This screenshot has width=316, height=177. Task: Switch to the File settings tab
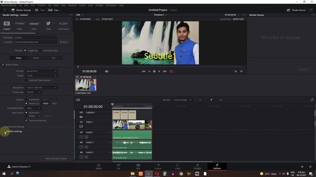tap(53, 58)
